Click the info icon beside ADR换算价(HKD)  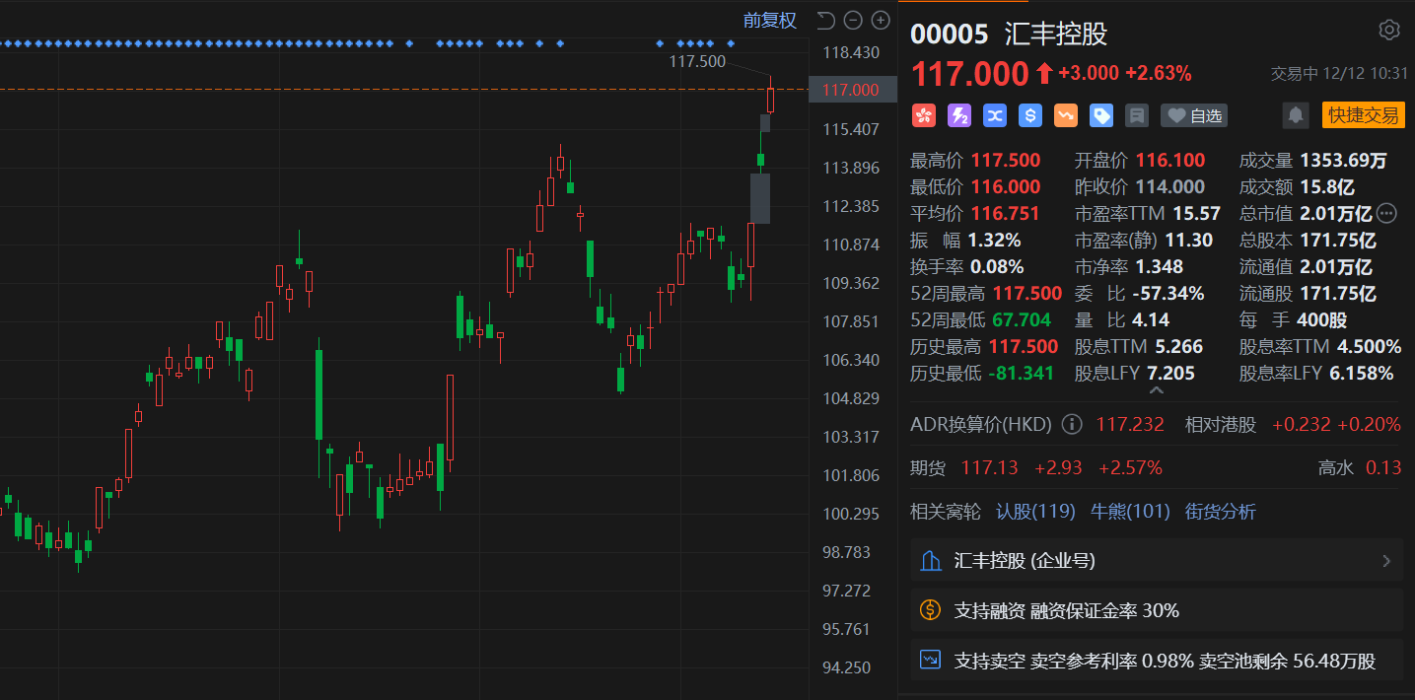click(x=1072, y=424)
